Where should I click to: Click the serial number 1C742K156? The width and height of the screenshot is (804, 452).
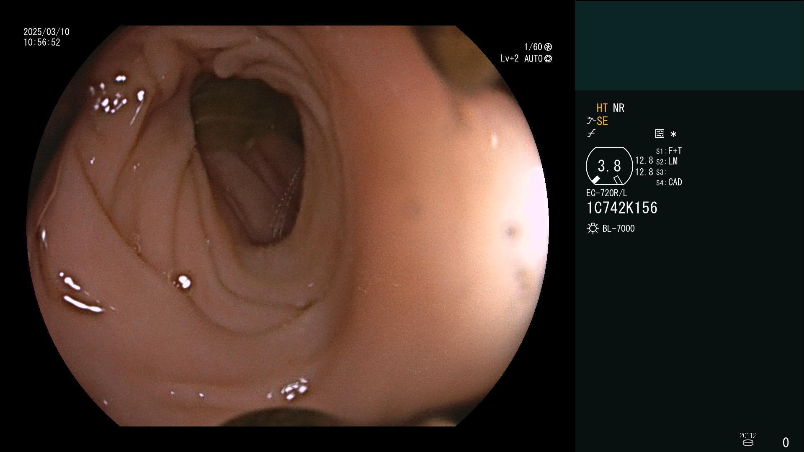(622, 208)
